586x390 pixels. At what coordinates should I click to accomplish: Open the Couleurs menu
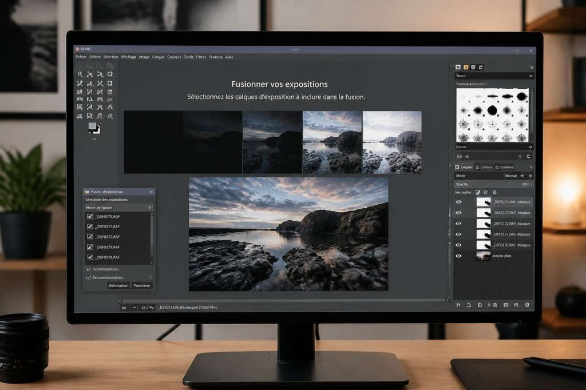[x=174, y=57]
